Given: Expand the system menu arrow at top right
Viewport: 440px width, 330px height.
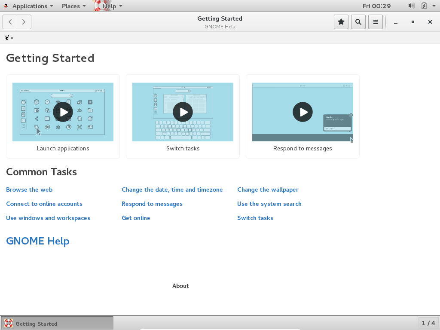Looking at the screenshot, I should pos(434,6).
